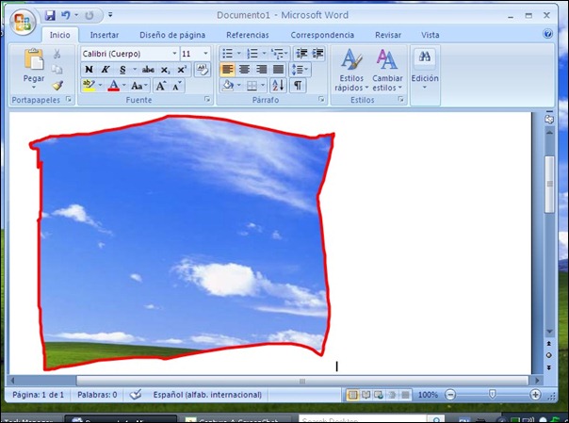Click the Word help question mark

[x=547, y=34]
